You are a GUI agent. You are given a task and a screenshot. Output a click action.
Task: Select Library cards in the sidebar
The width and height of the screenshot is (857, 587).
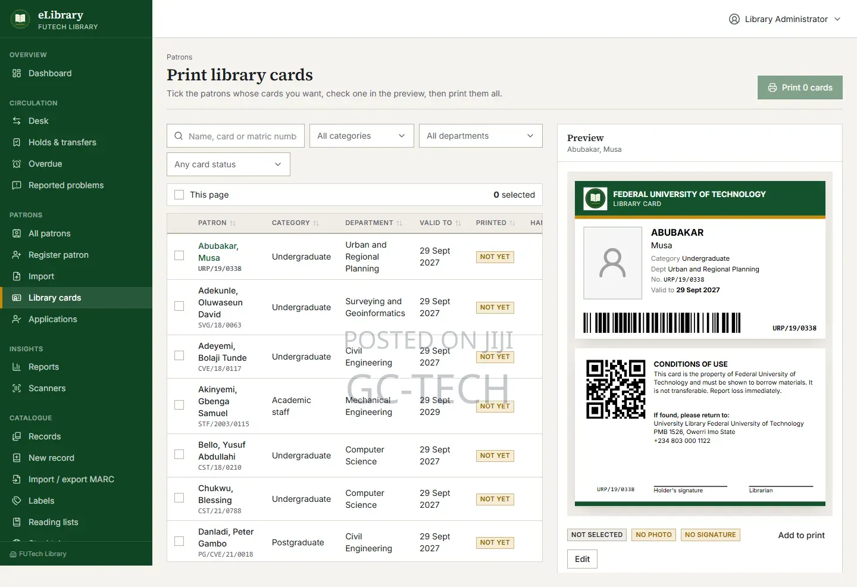(x=76, y=298)
